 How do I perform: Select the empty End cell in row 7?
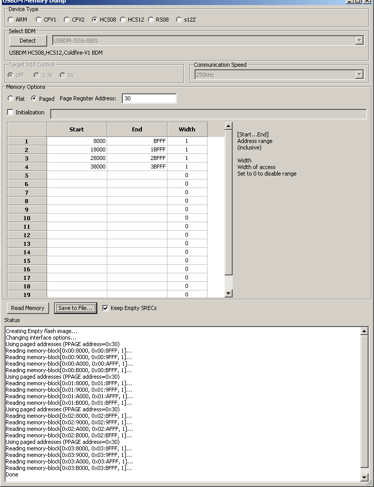tap(137, 192)
